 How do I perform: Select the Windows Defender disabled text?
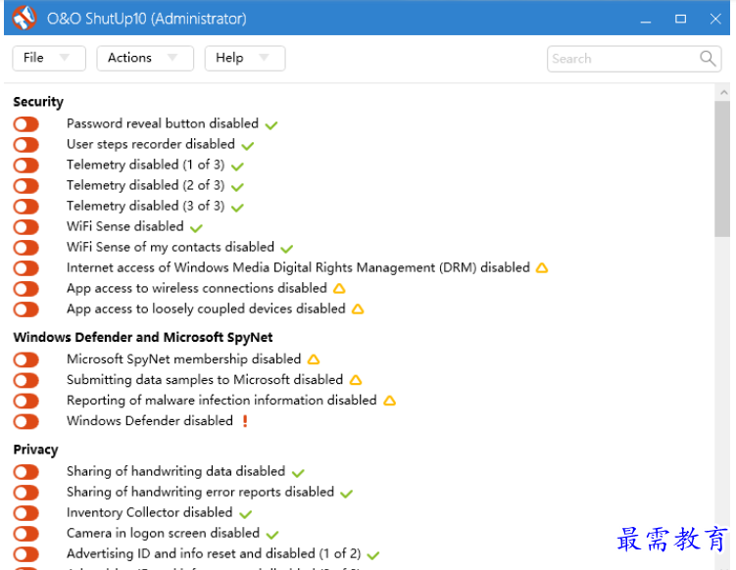tap(150, 421)
